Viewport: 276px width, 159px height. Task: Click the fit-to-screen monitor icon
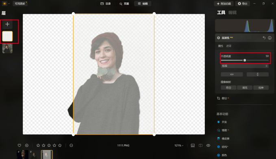tap(193, 145)
